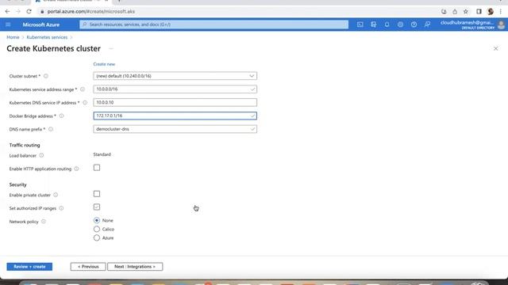Click the user account avatar

pyautogui.click(x=501, y=25)
